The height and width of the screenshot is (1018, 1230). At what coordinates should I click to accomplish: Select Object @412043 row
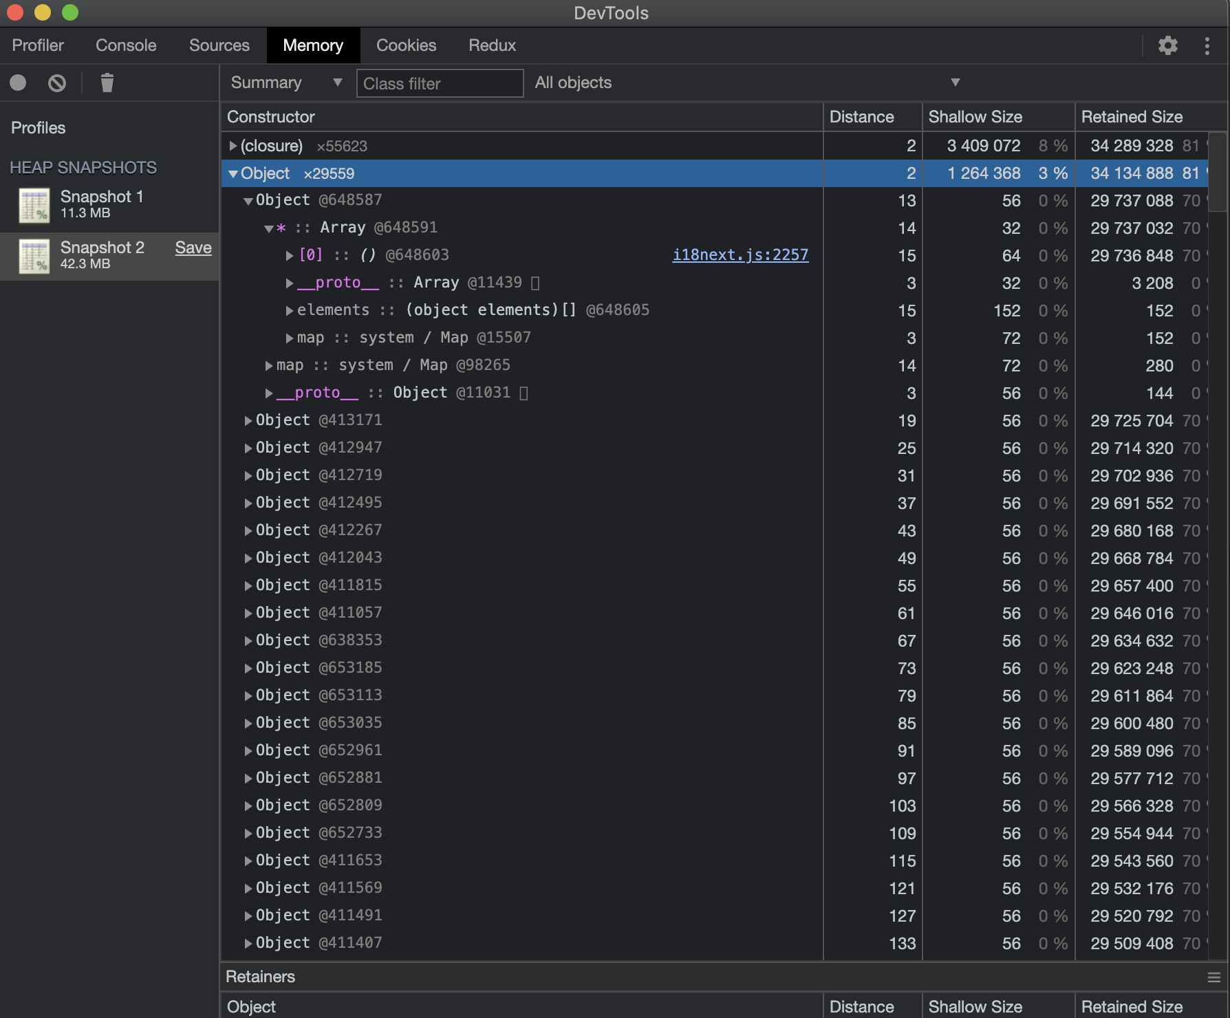[x=715, y=558]
